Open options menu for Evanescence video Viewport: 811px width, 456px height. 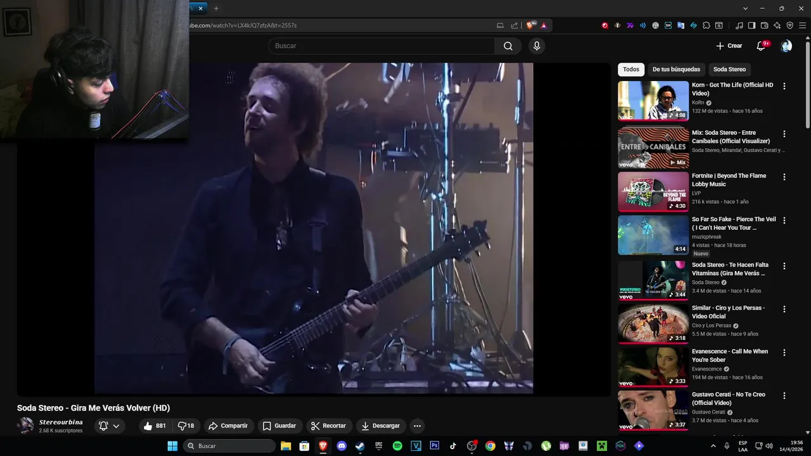[784, 353]
